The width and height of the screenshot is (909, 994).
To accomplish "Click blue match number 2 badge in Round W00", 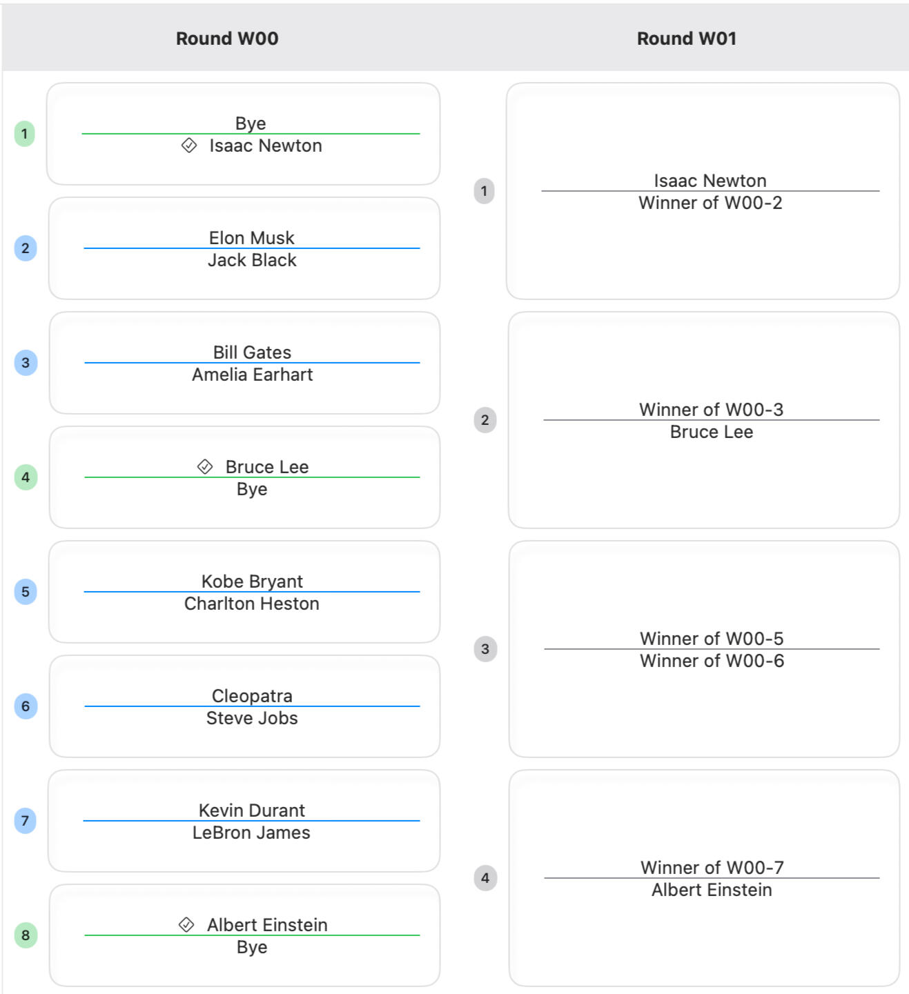I will pos(26,248).
